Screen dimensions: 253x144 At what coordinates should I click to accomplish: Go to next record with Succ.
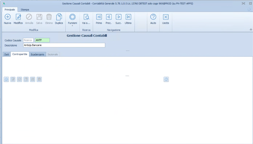118,17
